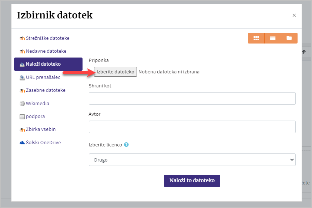Screen dimensions: 312x208
Task: Switch to icon grid view
Action: point(256,38)
